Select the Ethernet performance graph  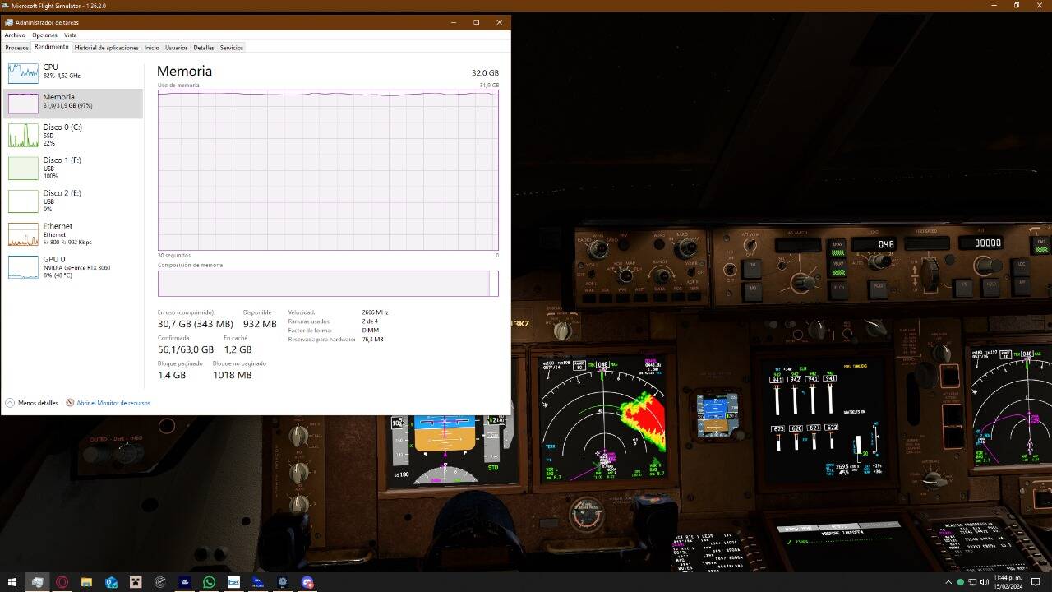click(x=72, y=234)
